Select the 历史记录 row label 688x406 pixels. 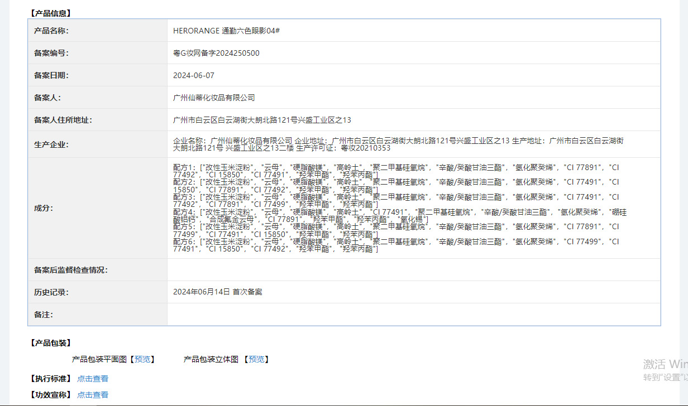click(x=51, y=292)
